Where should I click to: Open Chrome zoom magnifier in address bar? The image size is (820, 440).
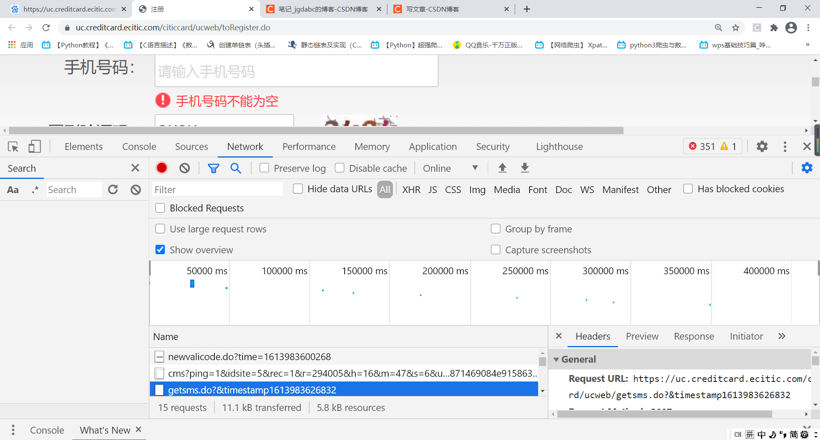click(x=718, y=28)
